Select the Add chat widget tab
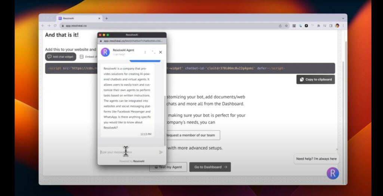This screenshot has height=196, width=383. pyautogui.click(x=61, y=57)
